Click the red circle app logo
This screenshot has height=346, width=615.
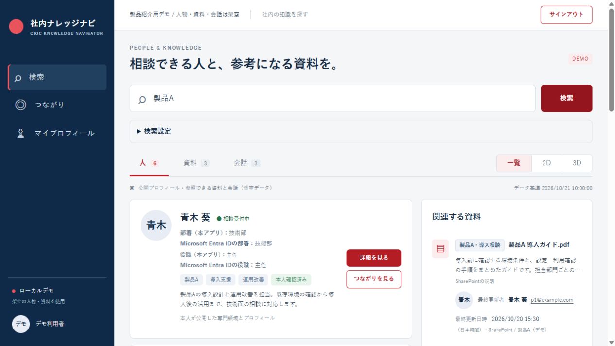17,27
